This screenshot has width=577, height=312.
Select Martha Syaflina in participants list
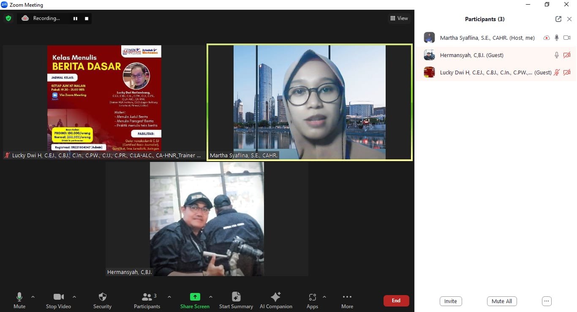pos(496,38)
